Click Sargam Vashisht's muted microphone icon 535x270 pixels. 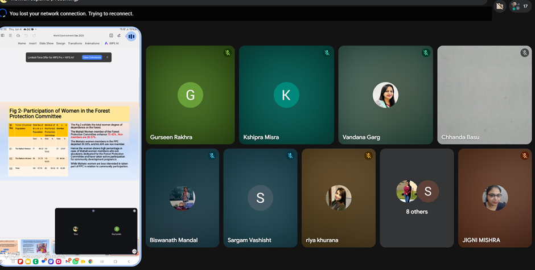point(290,156)
